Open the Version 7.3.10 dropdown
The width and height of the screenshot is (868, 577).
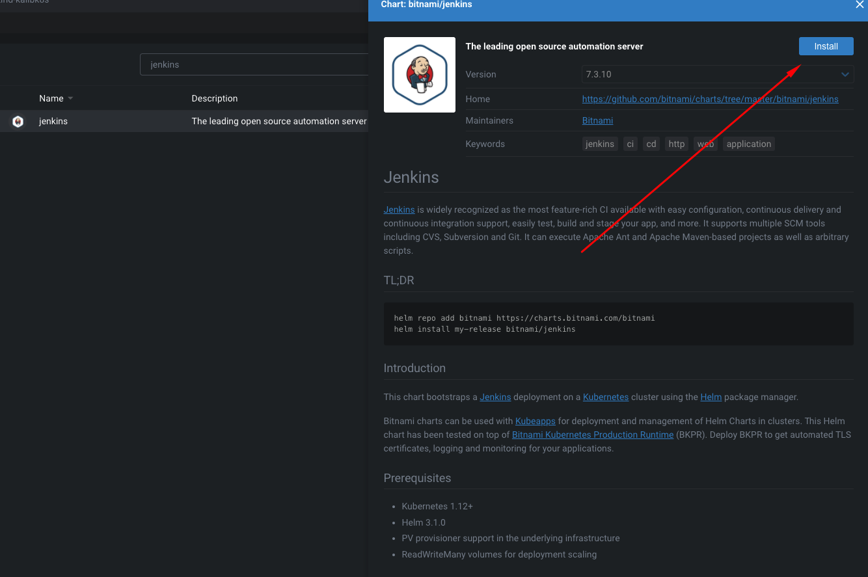click(x=716, y=74)
